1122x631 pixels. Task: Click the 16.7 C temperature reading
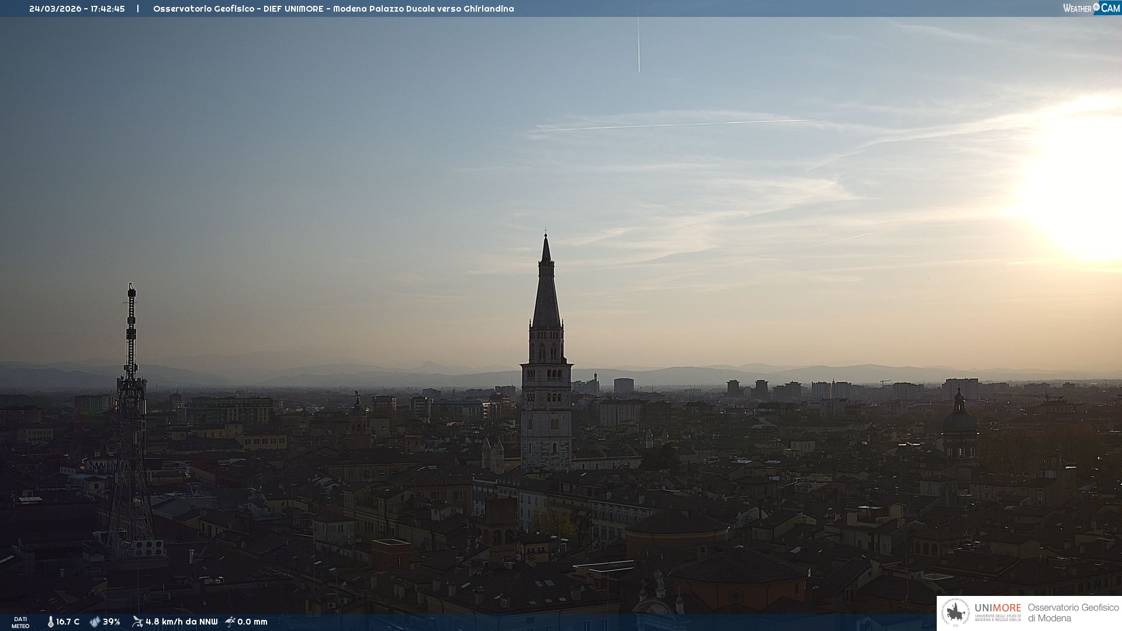[68, 622]
